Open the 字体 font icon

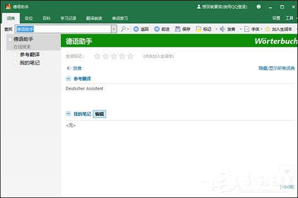[247, 29]
